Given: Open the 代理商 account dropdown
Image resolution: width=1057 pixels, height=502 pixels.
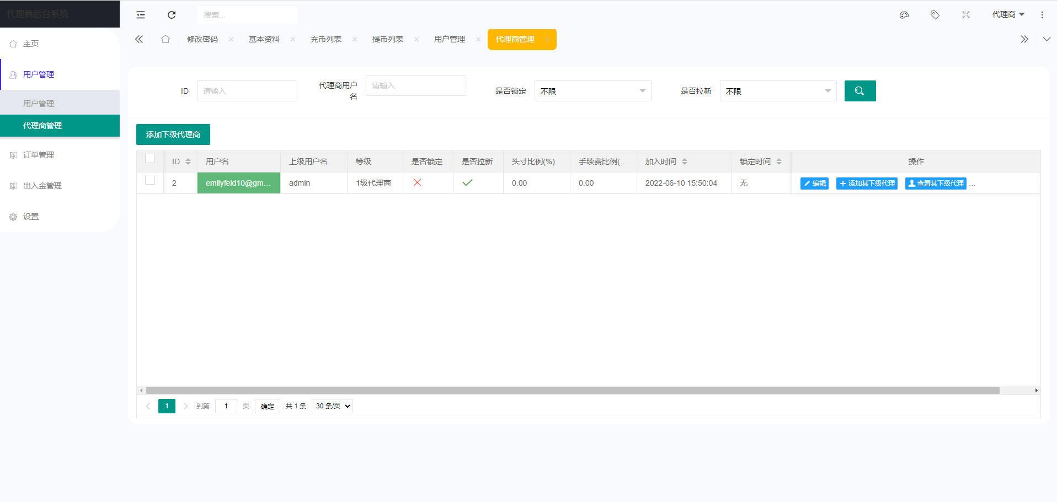Looking at the screenshot, I should [x=1008, y=14].
